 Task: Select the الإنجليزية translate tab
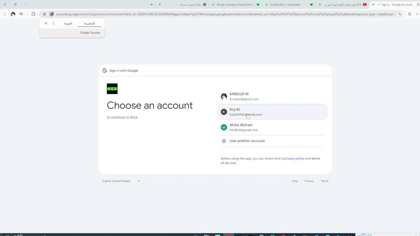coord(89,24)
